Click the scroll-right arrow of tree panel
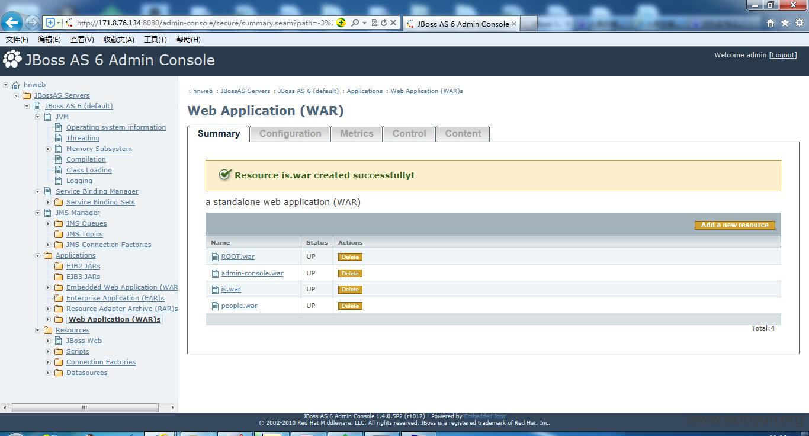The height and width of the screenshot is (436, 809). [x=172, y=408]
